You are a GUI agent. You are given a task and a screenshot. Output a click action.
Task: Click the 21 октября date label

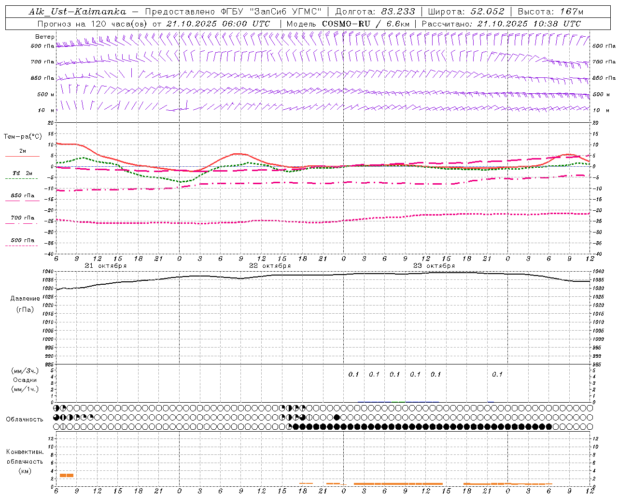pos(106,266)
